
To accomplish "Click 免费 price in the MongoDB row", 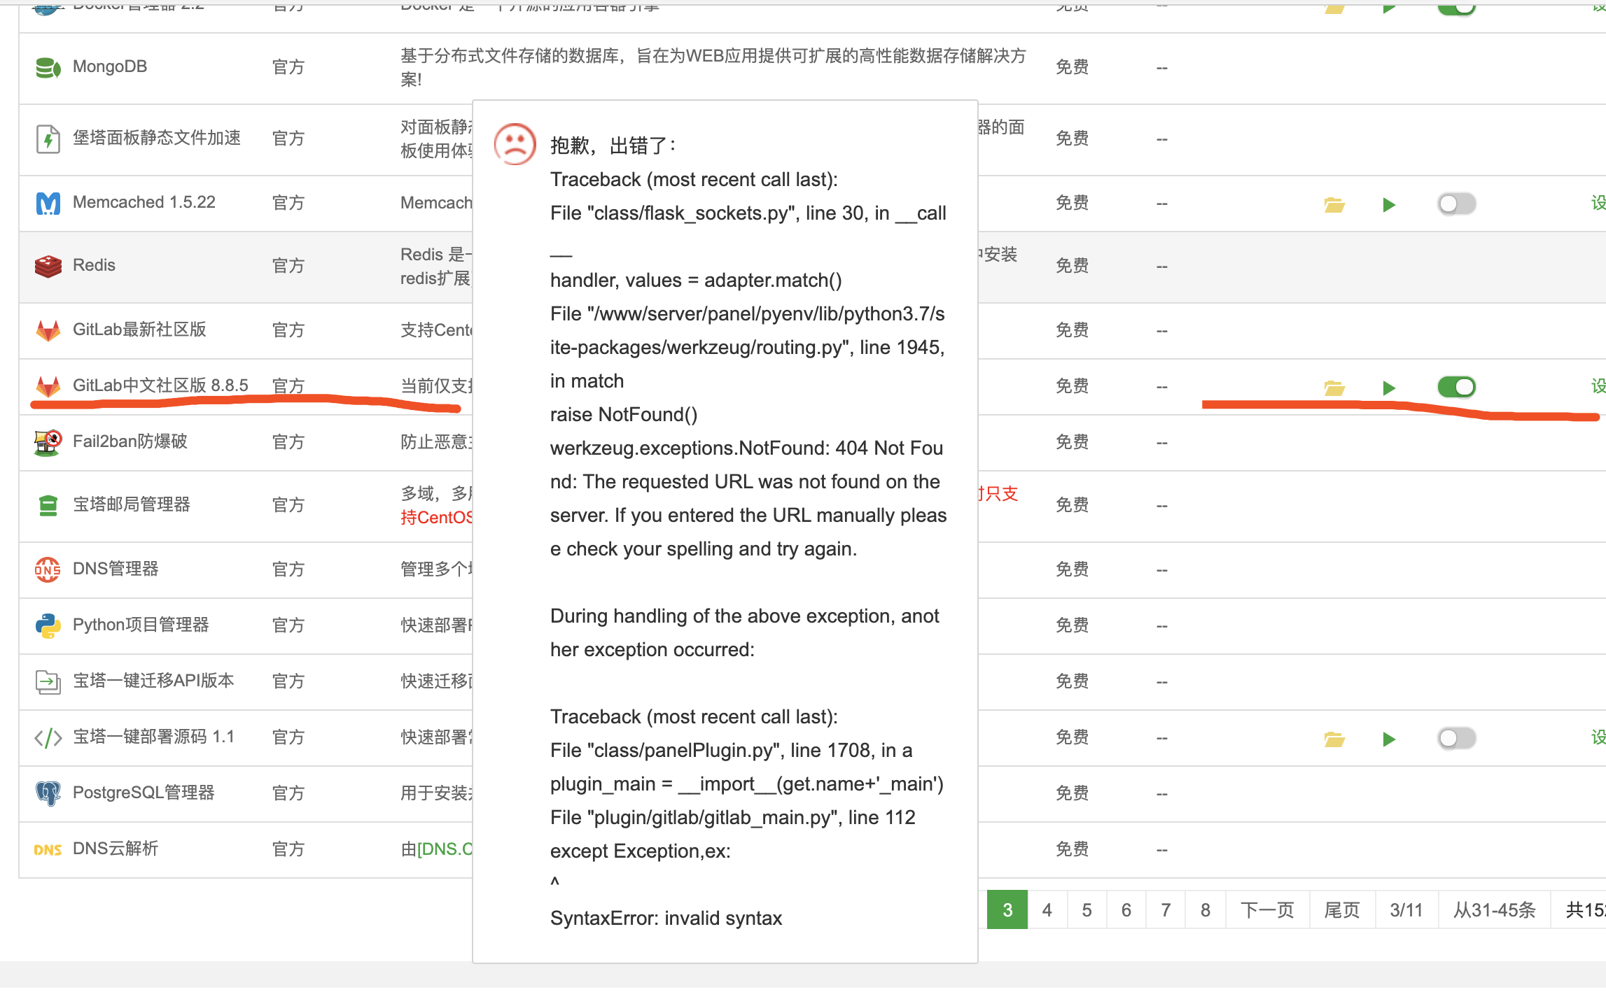I will pos(1072,67).
